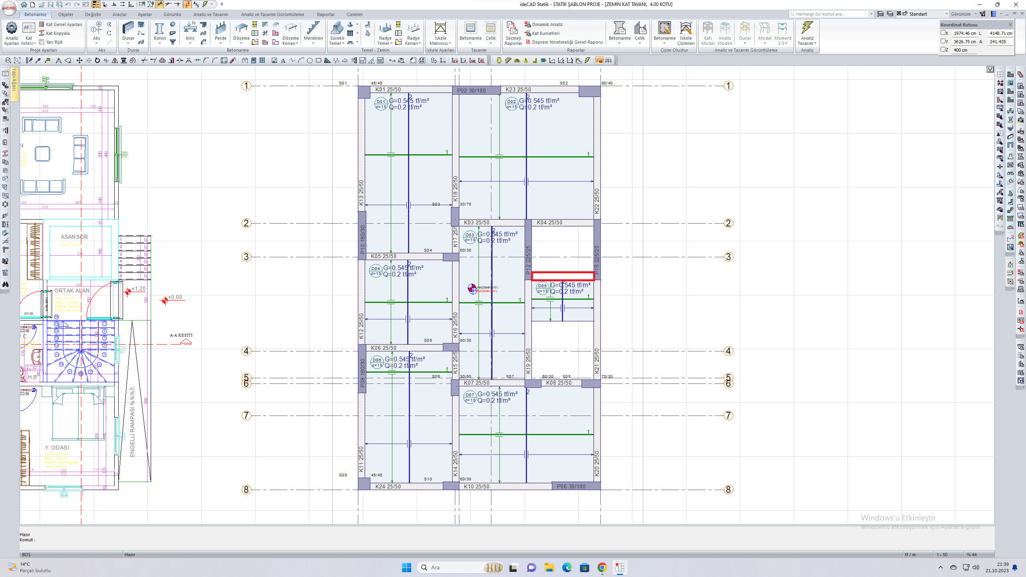Expand the command search box dropdown arrow
The height and width of the screenshot is (577, 1026).
pyautogui.click(x=871, y=14)
